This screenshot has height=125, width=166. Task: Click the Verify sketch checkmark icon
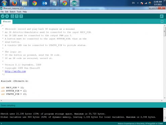coord(3,16)
